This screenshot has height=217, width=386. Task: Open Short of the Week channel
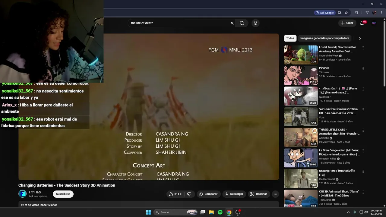329,56
